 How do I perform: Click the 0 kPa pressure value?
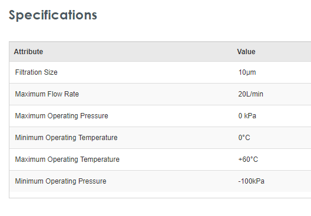click(x=247, y=116)
